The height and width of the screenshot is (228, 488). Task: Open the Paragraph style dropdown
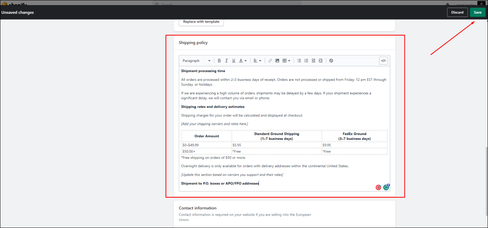[196, 61]
